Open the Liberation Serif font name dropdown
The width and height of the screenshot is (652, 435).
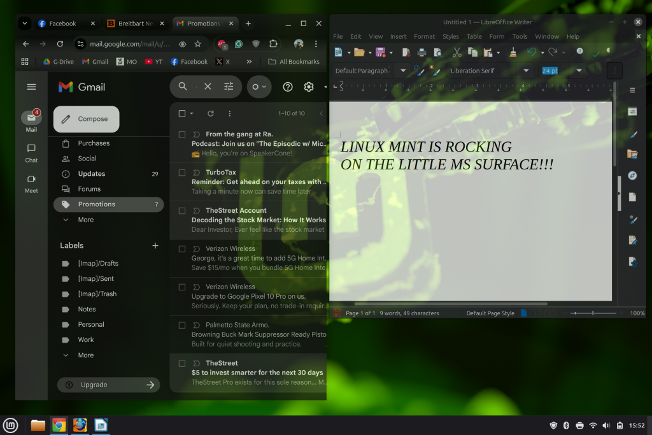coord(526,71)
